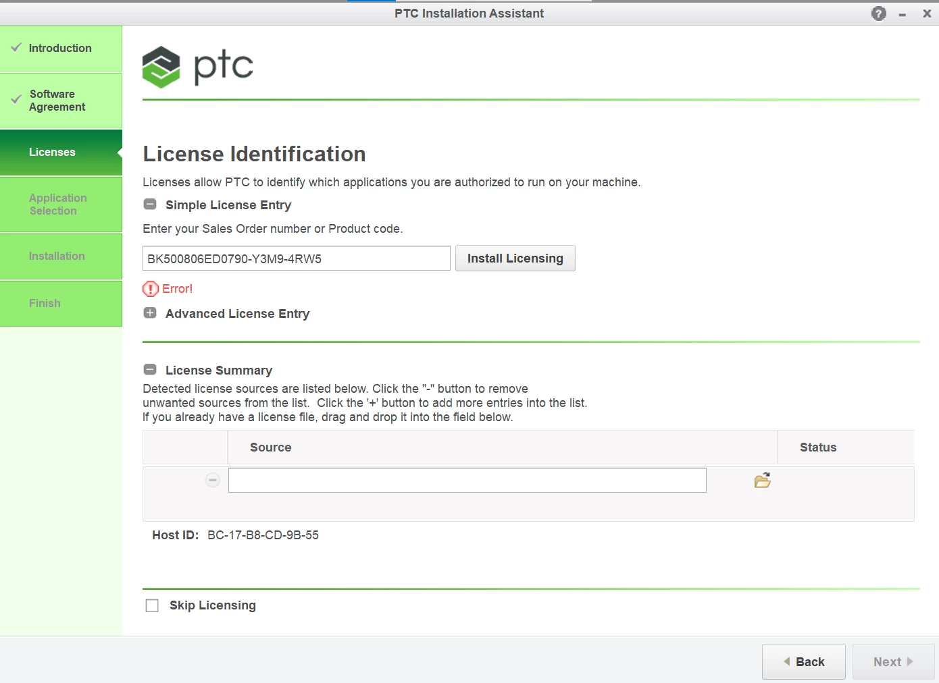Screen dimensions: 939x683
Task: Click the Status column header
Action: tap(846, 447)
